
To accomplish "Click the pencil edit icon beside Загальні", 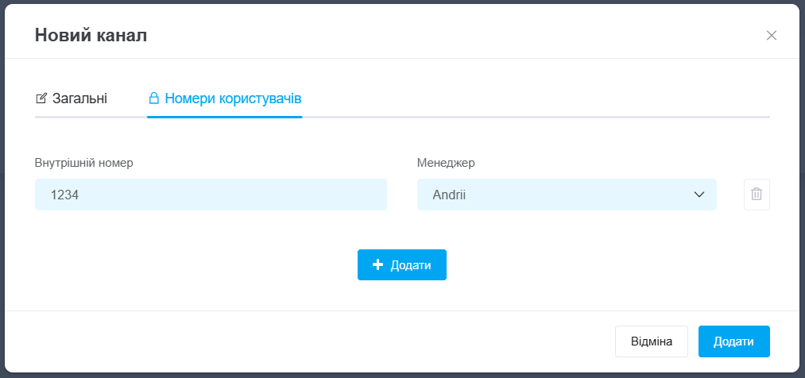I will pos(41,99).
